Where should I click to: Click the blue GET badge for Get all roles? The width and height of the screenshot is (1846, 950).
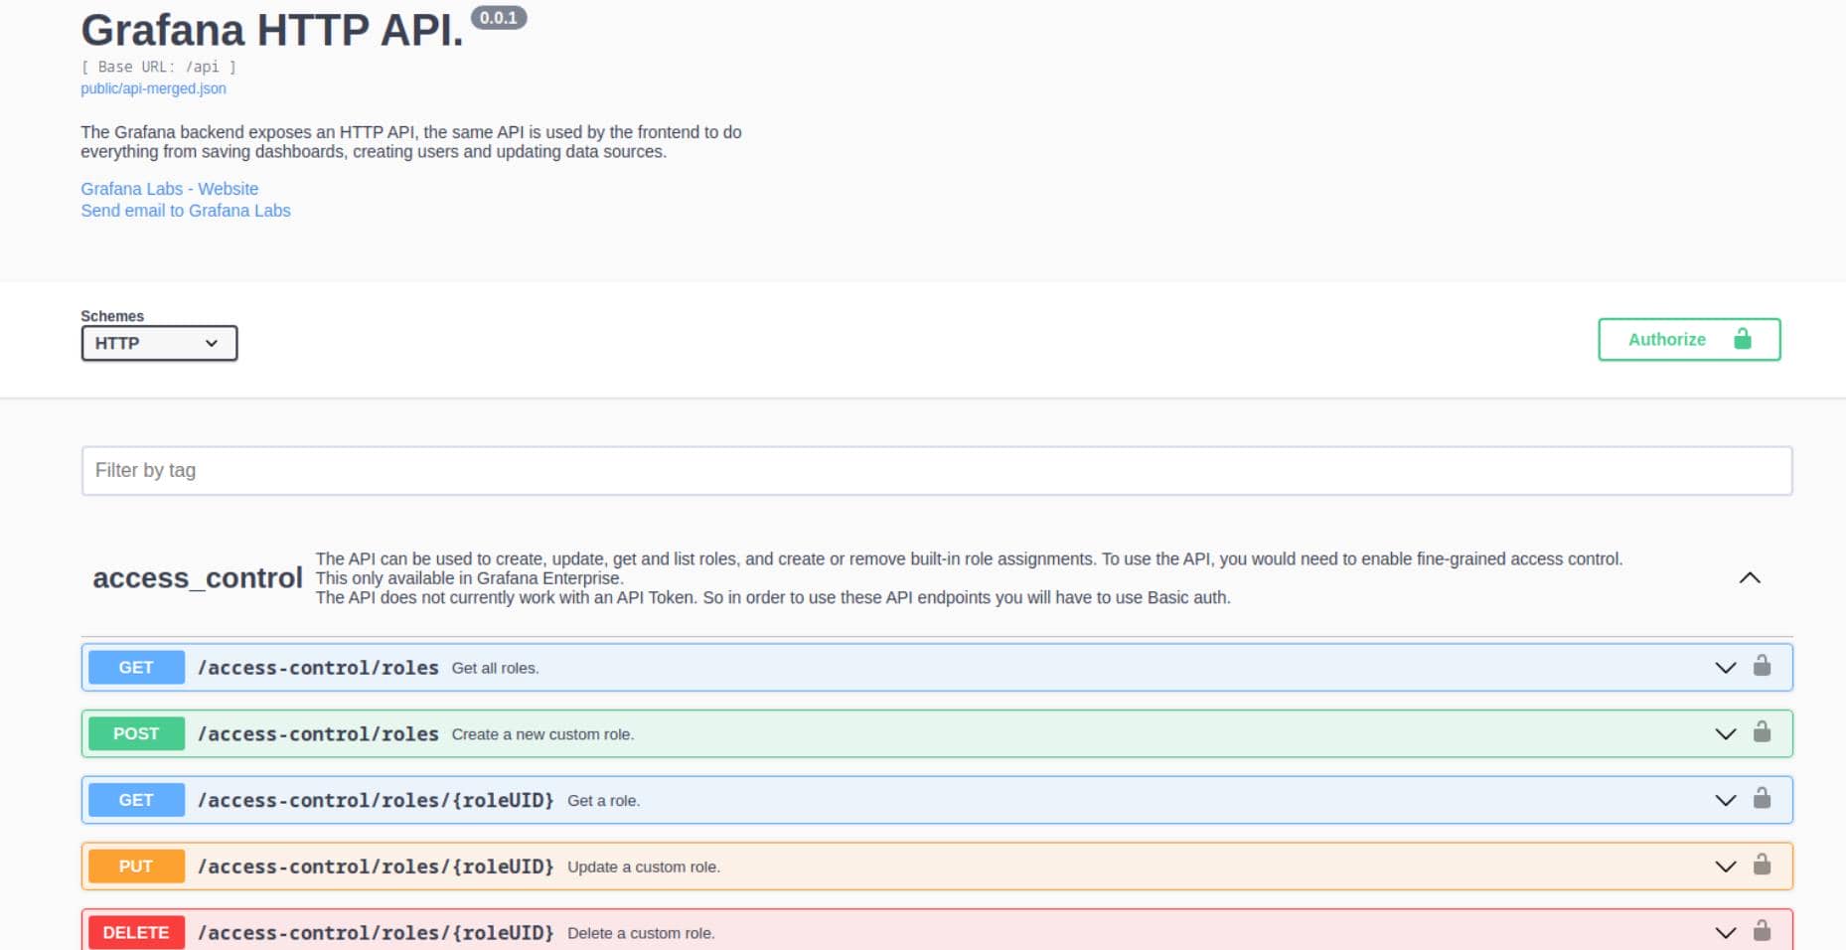[x=136, y=668]
